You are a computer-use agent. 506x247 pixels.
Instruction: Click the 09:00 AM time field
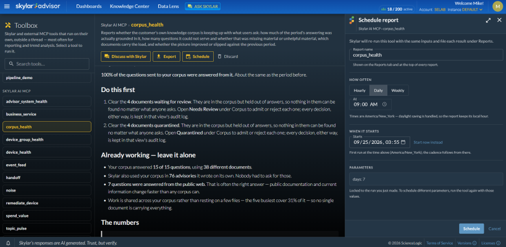coord(371,104)
